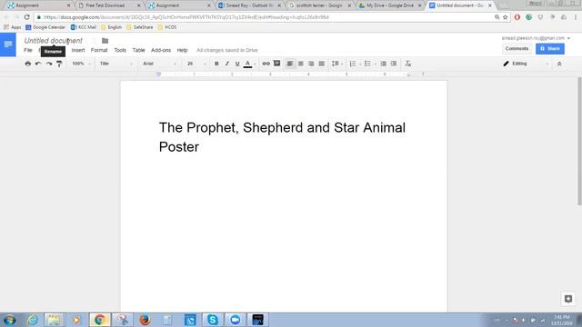Set left text alignment
This screenshot has height=327, width=582.
click(x=290, y=64)
